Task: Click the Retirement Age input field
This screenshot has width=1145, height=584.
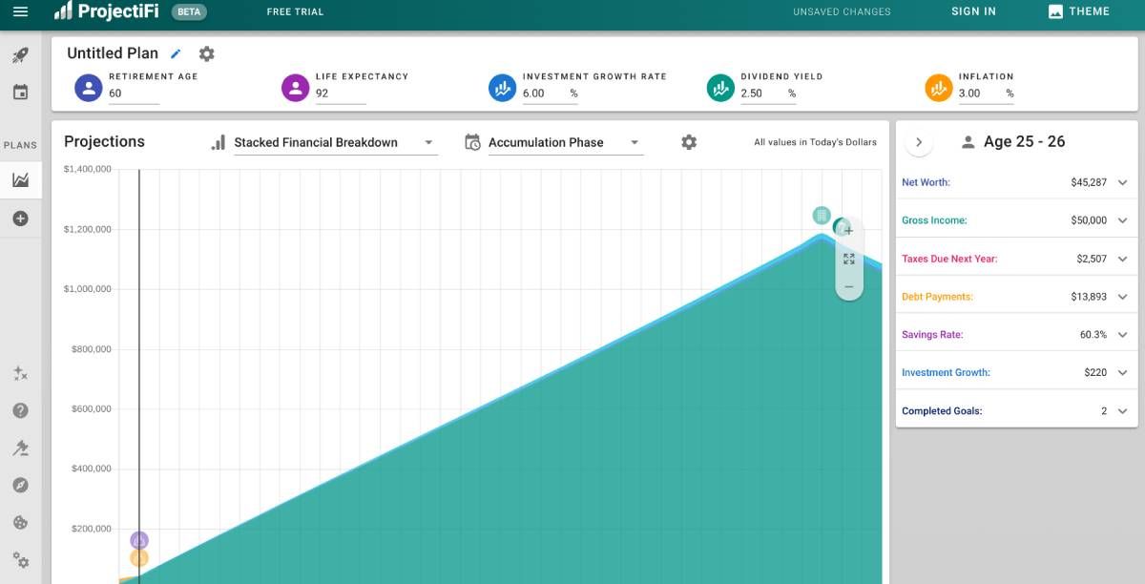Action: click(x=134, y=94)
